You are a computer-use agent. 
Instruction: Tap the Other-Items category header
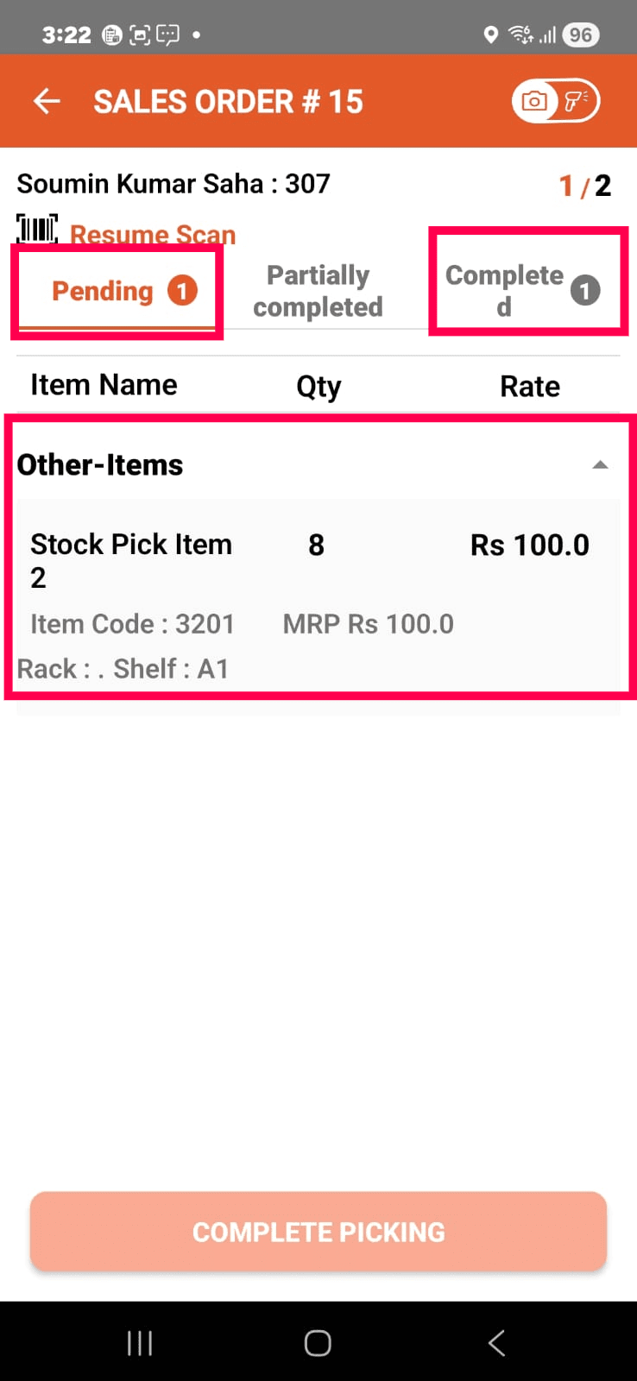click(x=100, y=465)
